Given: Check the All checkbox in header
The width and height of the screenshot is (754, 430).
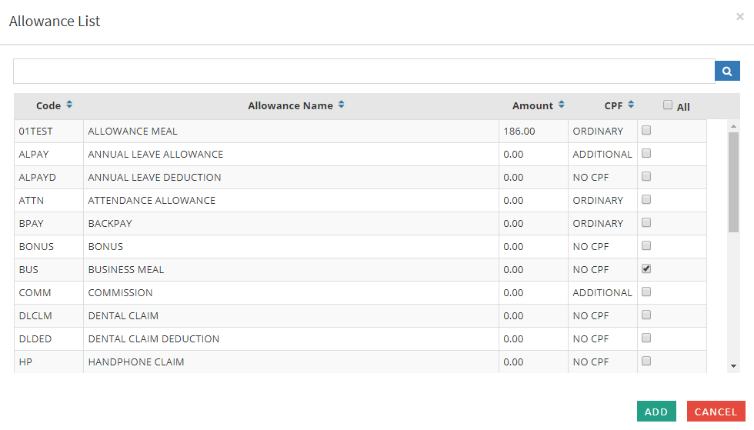Looking at the screenshot, I should pyautogui.click(x=668, y=105).
